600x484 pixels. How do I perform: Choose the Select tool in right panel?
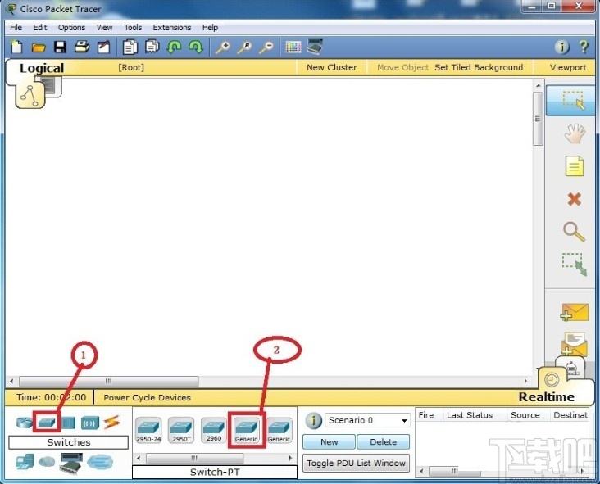[x=572, y=100]
